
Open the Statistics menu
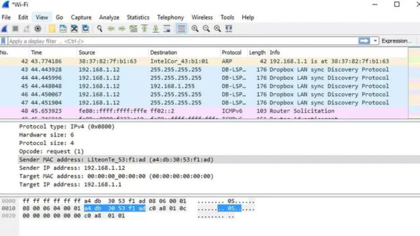[x=138, y=18]
